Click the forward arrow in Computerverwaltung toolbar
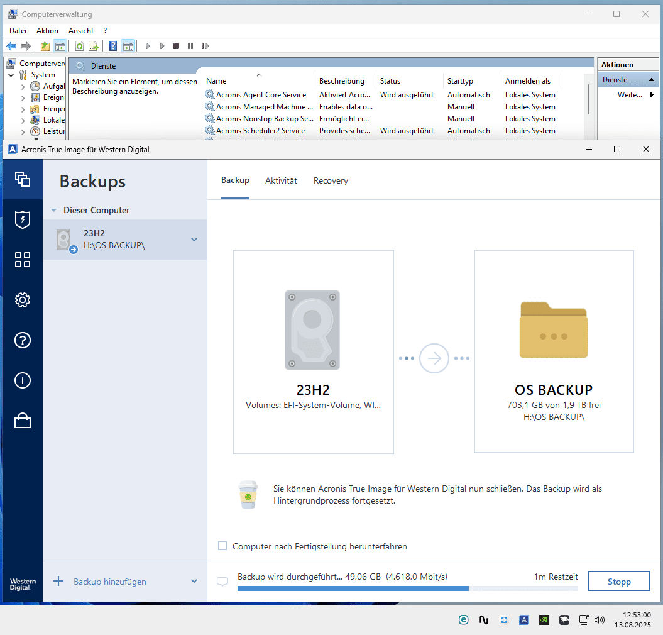 pyautogui.click(x=26, y=46)
